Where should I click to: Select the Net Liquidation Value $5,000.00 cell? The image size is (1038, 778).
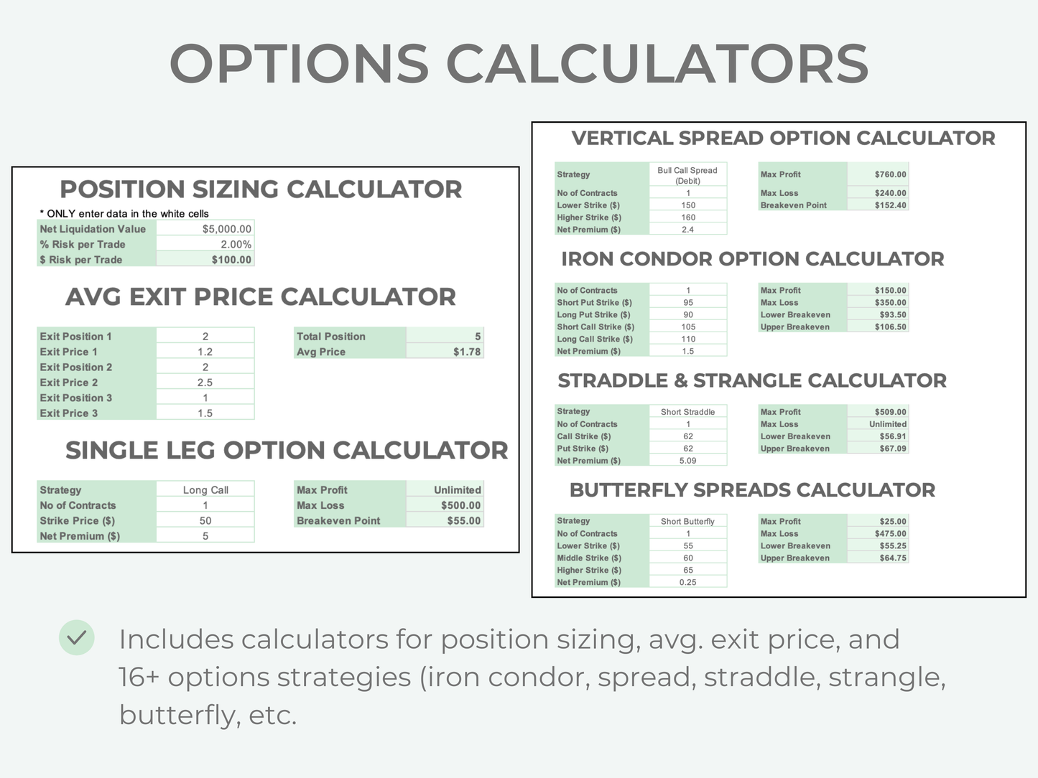pyautogui.click(x=205, y=229)
